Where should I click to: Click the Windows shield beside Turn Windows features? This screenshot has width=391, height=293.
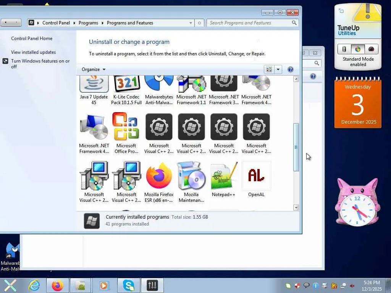pos(5,61)
